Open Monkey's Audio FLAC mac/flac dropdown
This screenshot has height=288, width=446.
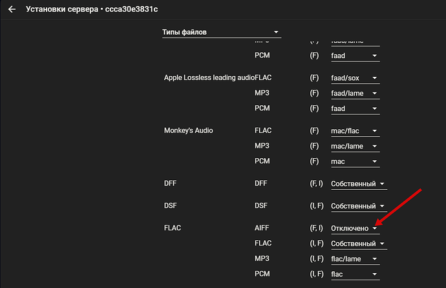pyautogui.click(x=356, y=131)
